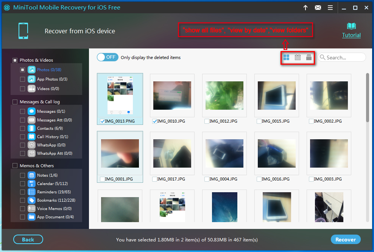Screen dimensions: 374x252
Task: Click the Bookmarks tag icon
Action: [31, 200]
